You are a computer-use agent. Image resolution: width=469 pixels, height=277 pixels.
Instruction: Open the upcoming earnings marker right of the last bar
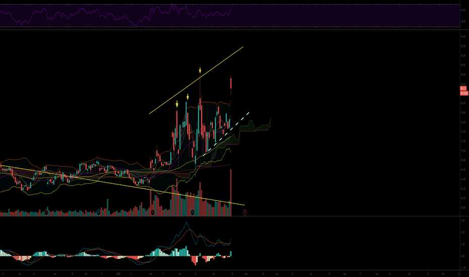coord(245,213)
